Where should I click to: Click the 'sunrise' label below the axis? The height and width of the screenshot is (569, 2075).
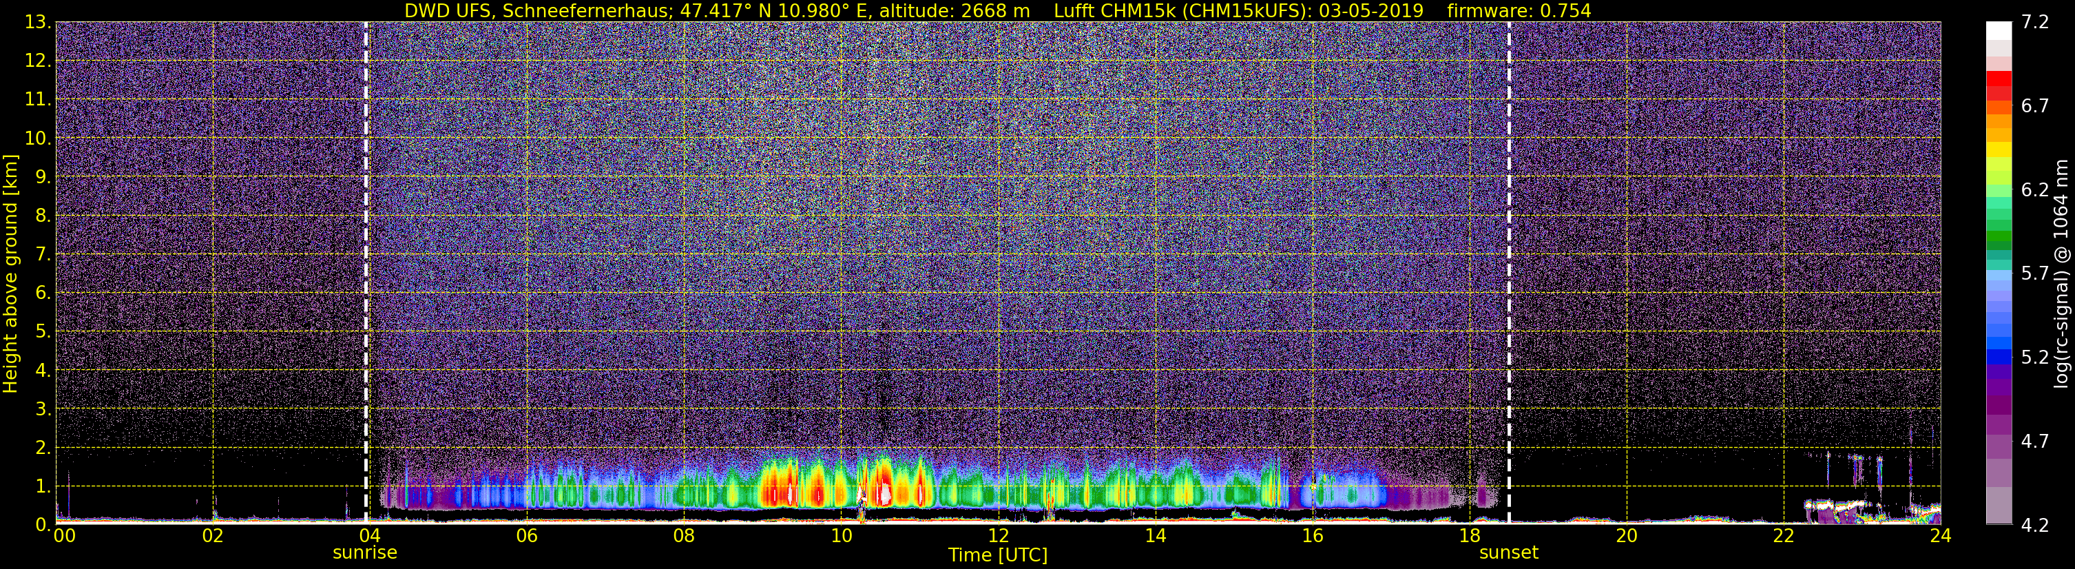click(365, 553)
